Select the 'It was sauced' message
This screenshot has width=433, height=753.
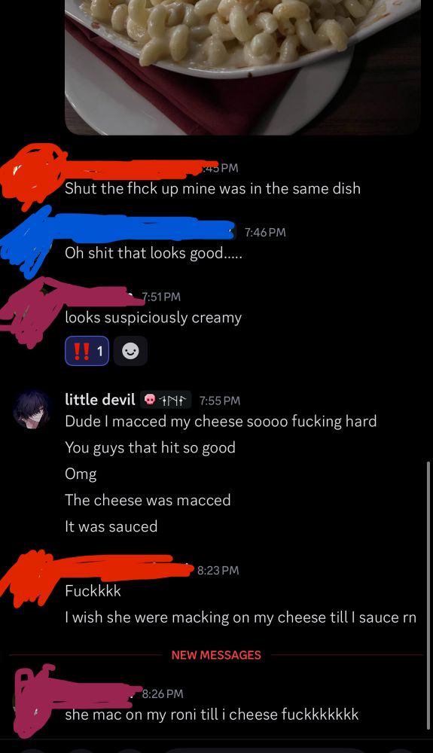pos(111,526)
